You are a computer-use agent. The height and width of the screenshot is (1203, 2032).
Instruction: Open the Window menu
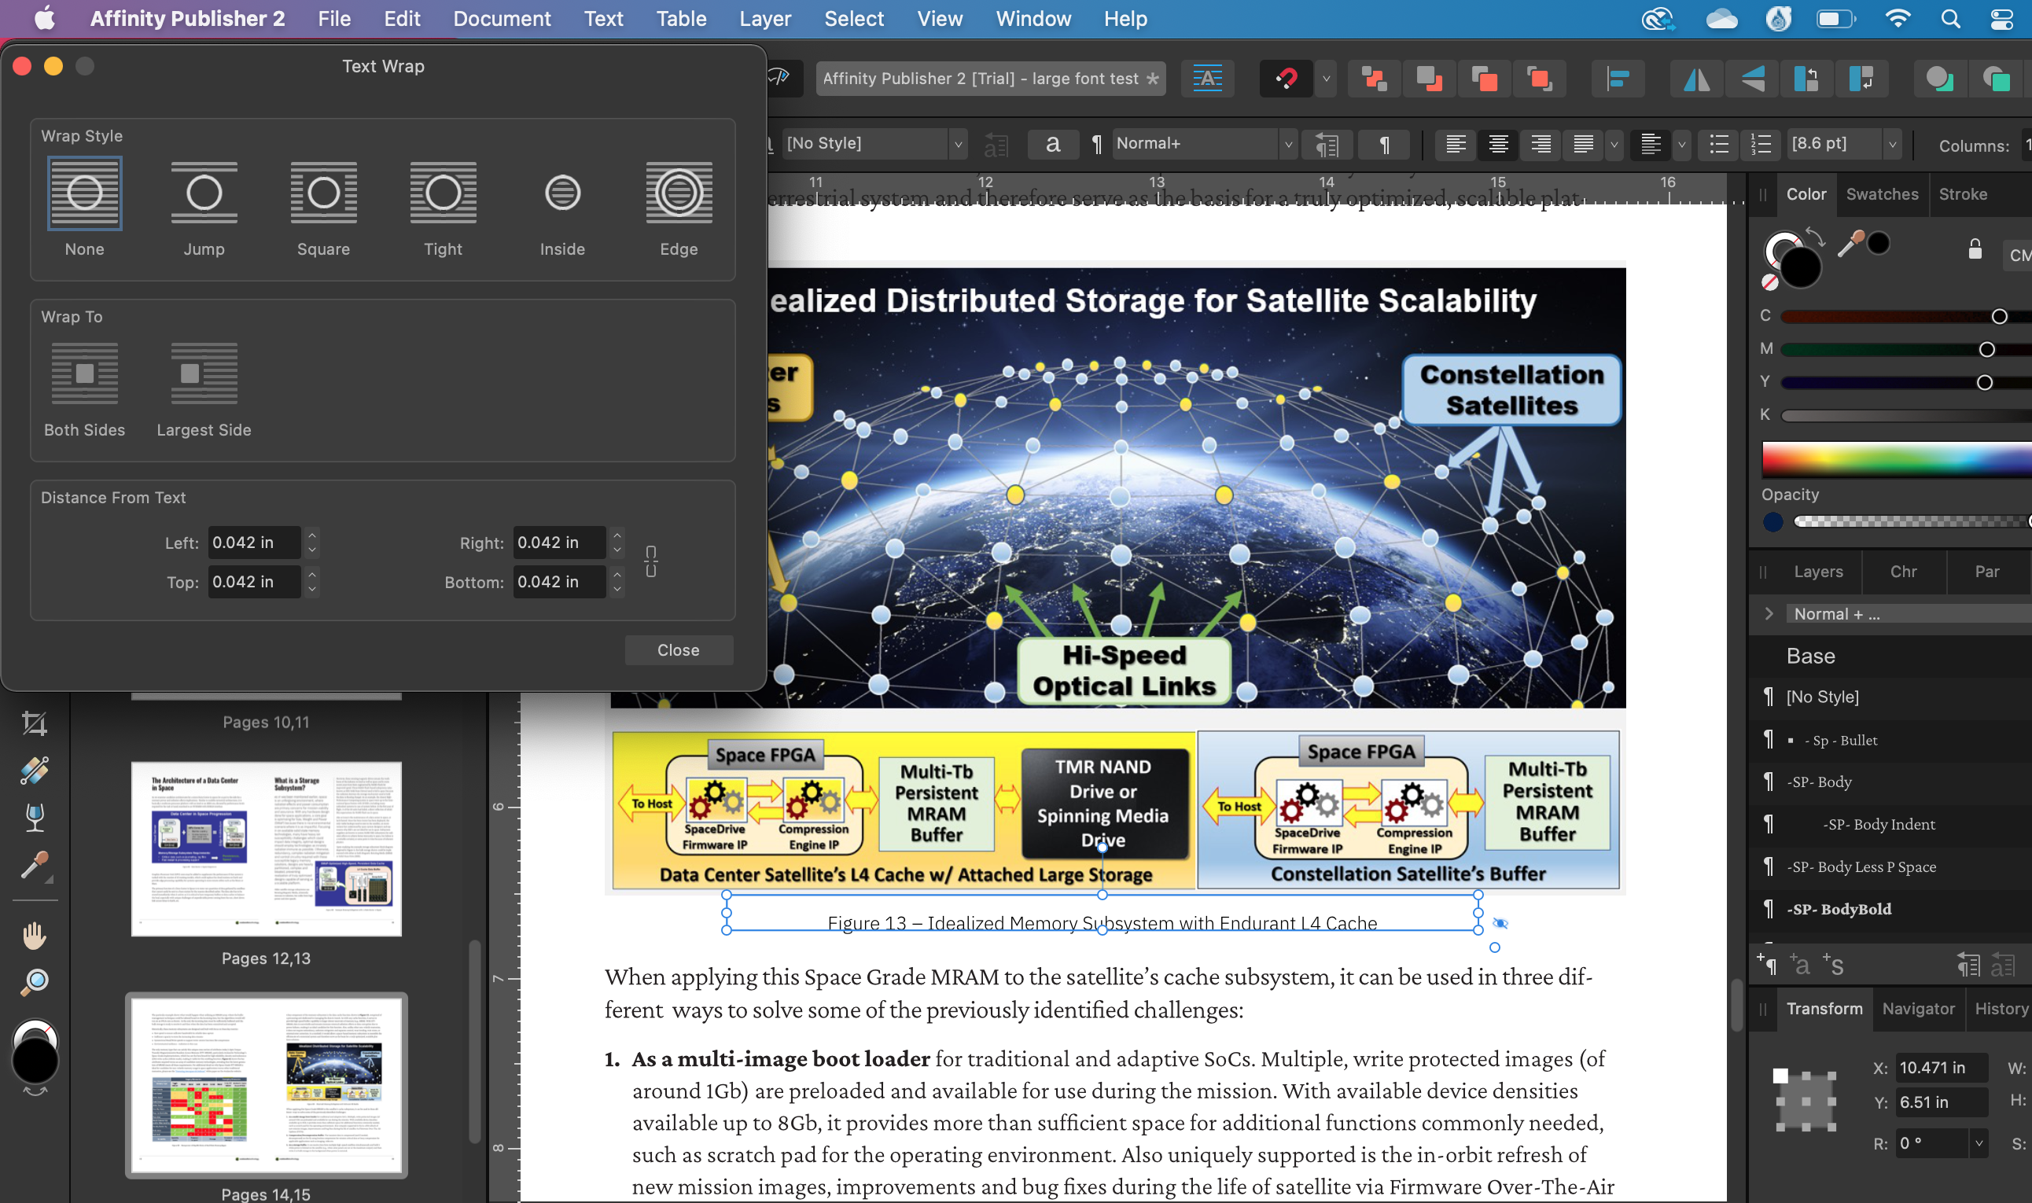(x=1033, y=19)
